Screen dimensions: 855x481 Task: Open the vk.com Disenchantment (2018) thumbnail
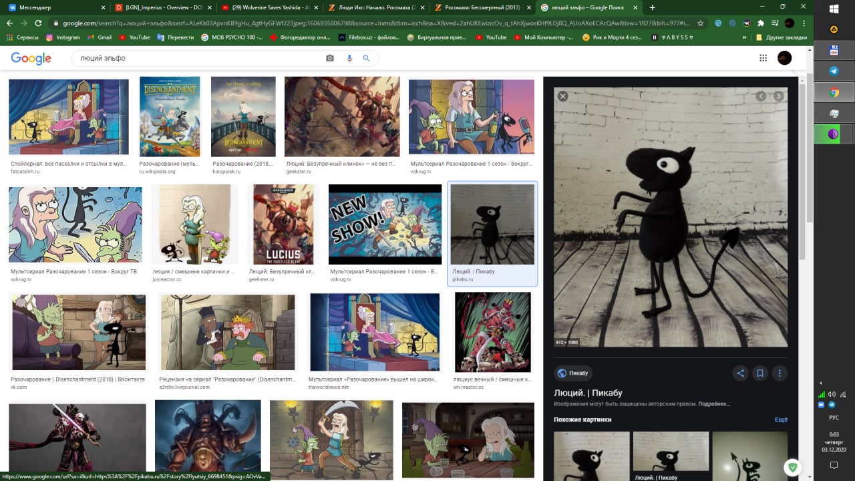pos(79,333)
